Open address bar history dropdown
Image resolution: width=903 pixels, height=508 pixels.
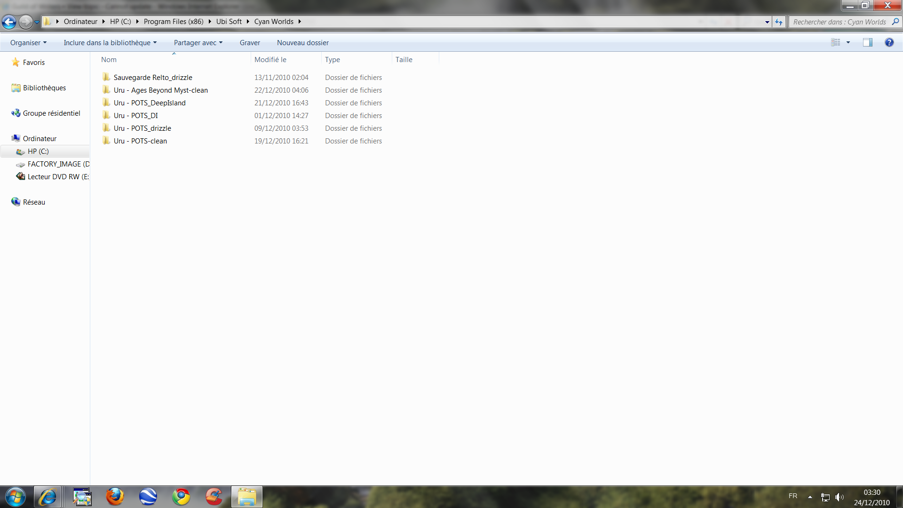click(767, 22)
